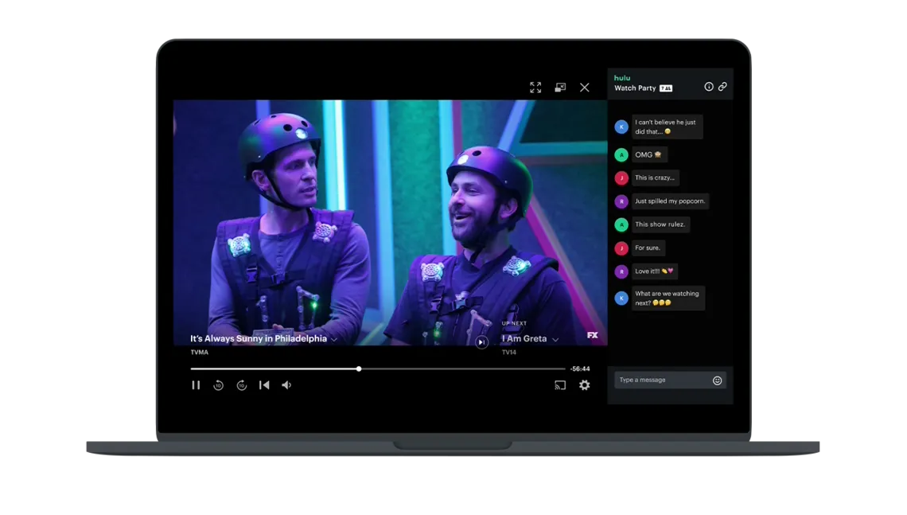Close the video player

585,88
